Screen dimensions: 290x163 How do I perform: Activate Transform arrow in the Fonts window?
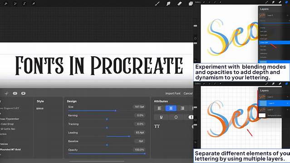click(34, 4)
